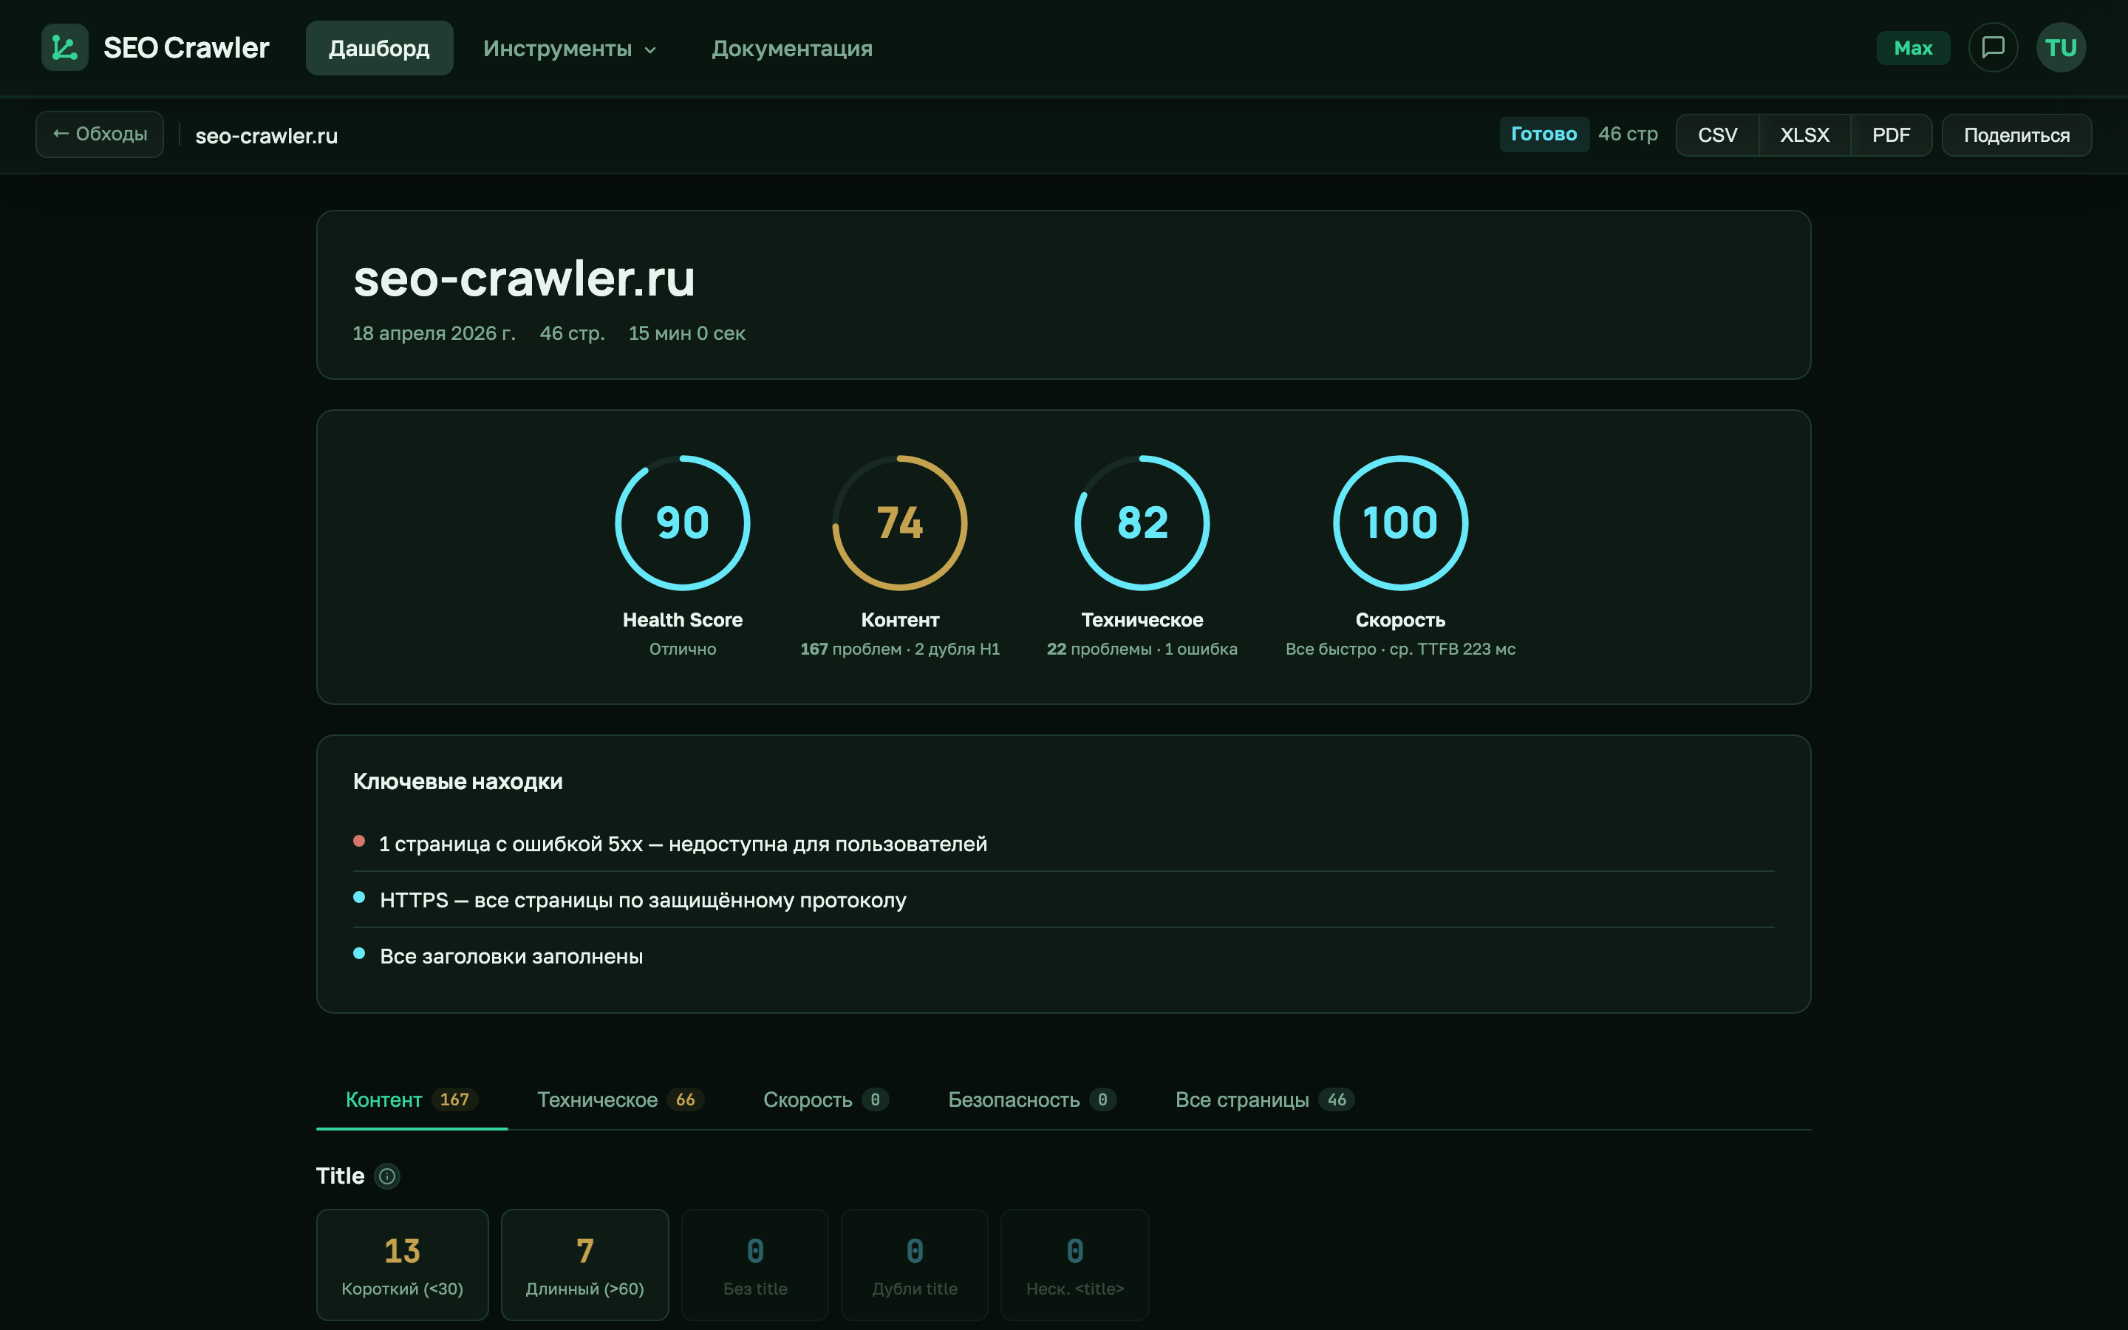Click the seo-crawler.ru breadcrumb text
The height and width of the screenshot is (1330, 2128).
click(x=267, y=135)
